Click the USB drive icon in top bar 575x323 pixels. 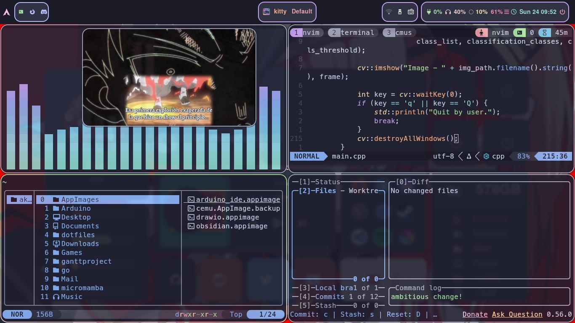click(400, 12)
